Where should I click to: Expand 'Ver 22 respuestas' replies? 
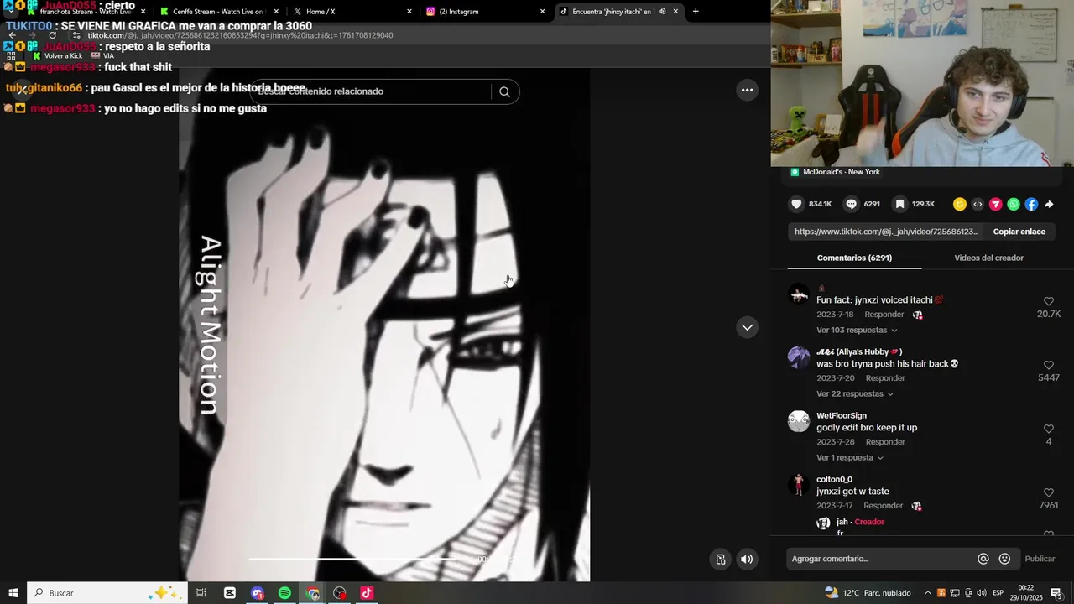coord(855,393)
